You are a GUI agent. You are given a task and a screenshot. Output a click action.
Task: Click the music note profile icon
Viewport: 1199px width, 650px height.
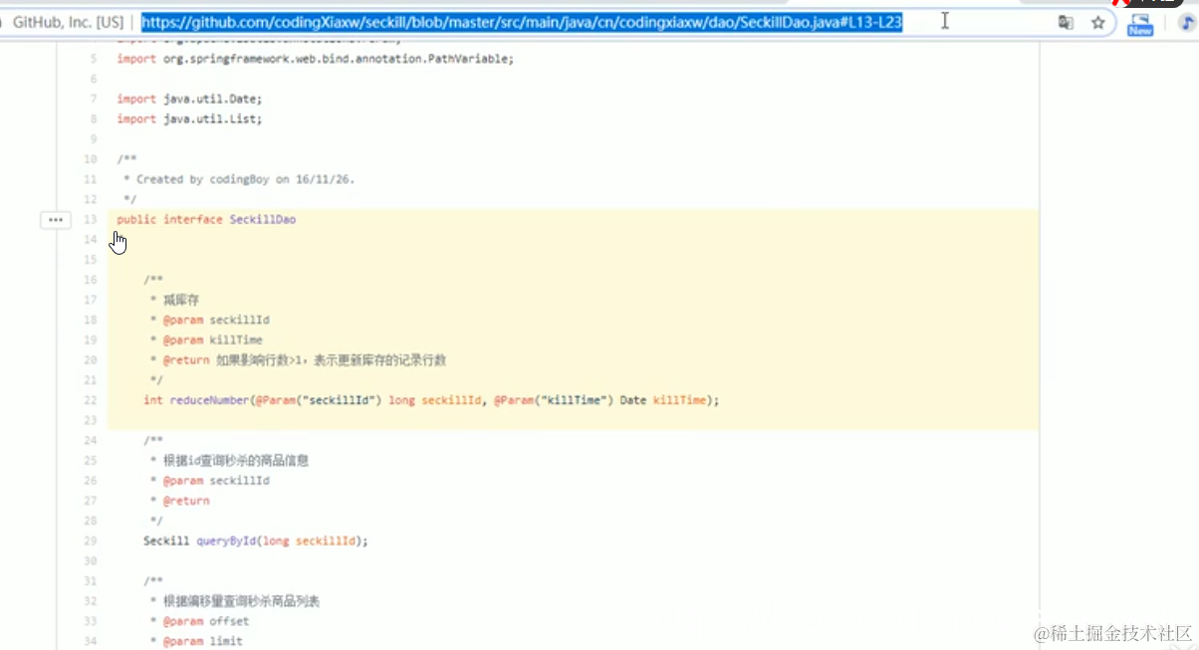tap(1187, 23)
